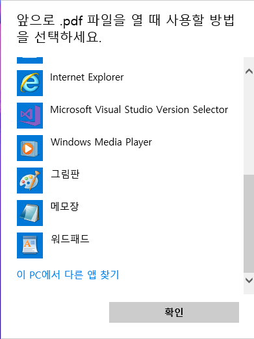Image resolution: width=254 pixels, height=339 pixels.
Task: Choose the 메모장 notepad icon
Action: coord(30,213)
